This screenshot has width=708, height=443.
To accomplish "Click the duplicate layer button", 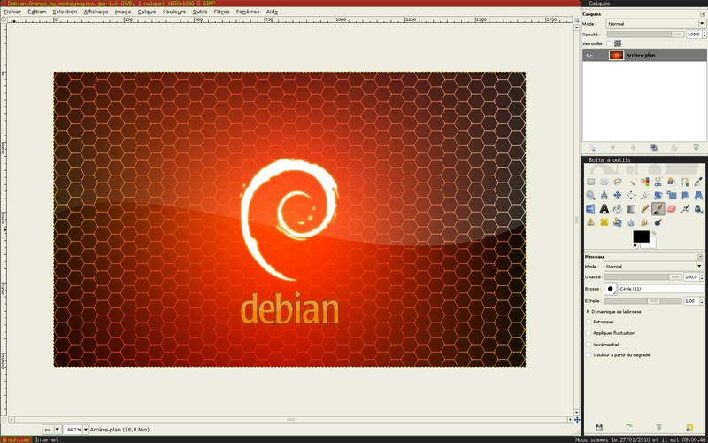I will 653,148.
